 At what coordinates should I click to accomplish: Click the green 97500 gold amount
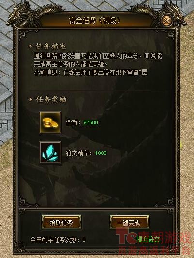pos(90,122)
